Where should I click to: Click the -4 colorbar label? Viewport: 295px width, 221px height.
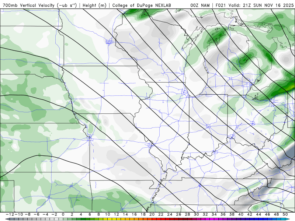tap(45, 214)
